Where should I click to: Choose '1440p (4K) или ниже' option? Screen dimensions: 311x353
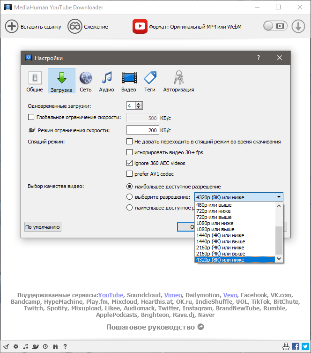tap(235, 235)
